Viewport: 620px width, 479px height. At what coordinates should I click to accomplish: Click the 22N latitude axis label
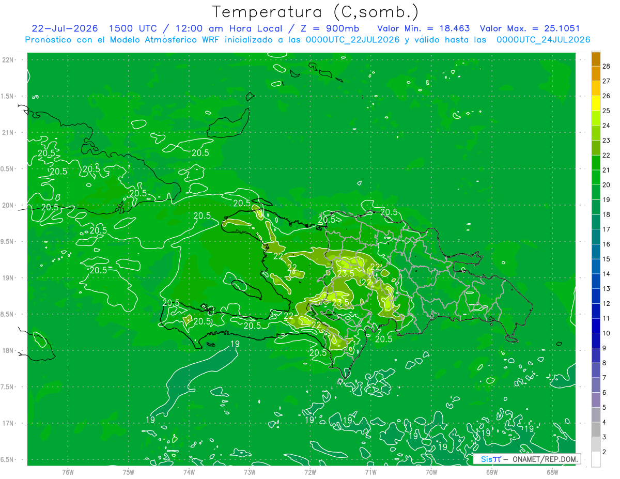[8, 59]
